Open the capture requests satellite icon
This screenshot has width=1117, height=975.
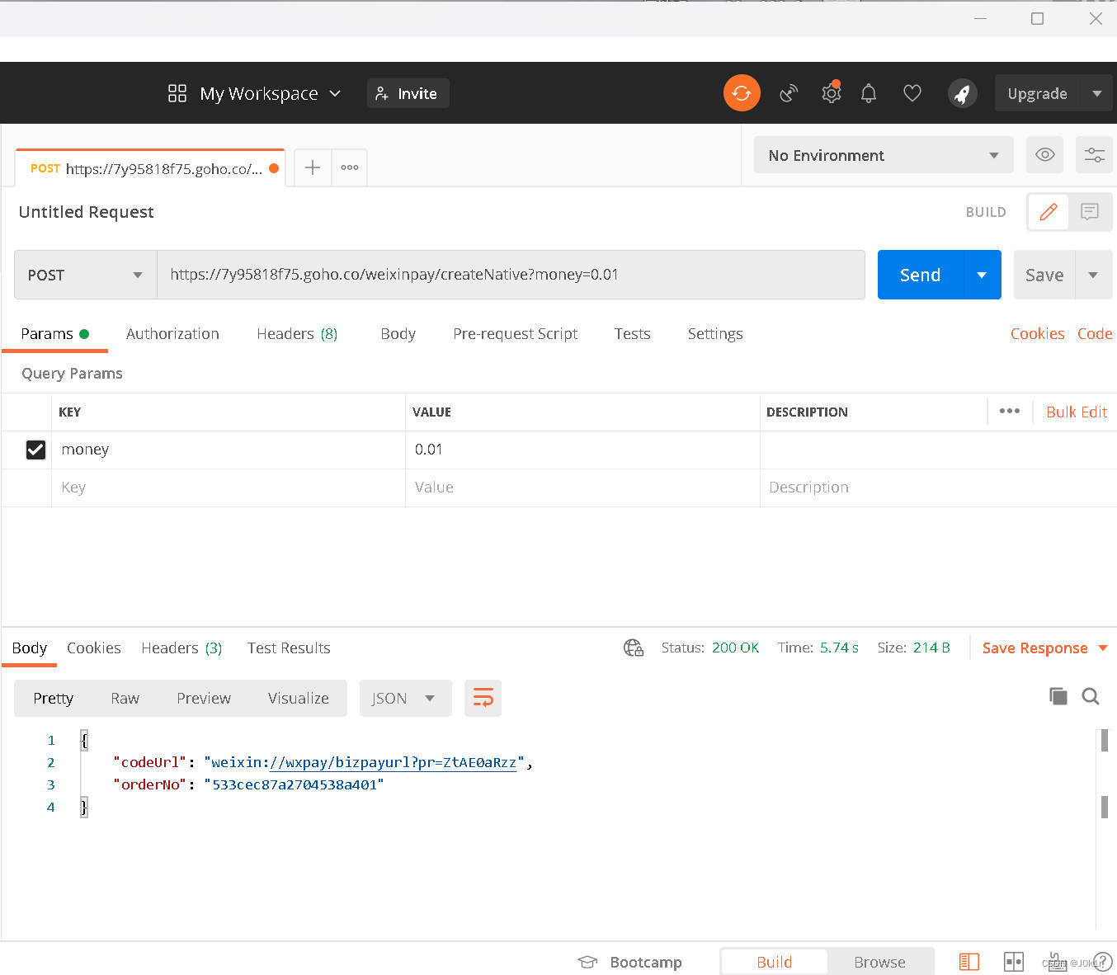click(x=789, y=93)
